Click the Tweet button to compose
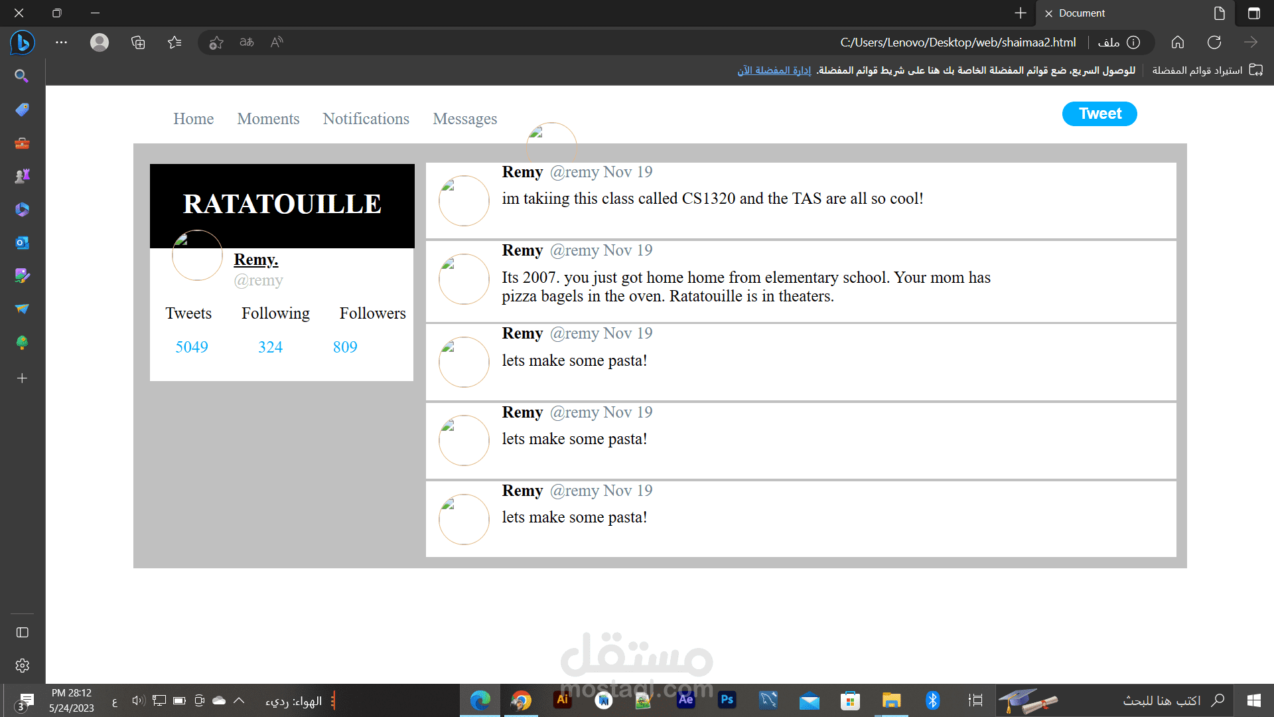The height and width of the screenshot is (717, 1274). pyautogui.click(x=1099, y=113)
